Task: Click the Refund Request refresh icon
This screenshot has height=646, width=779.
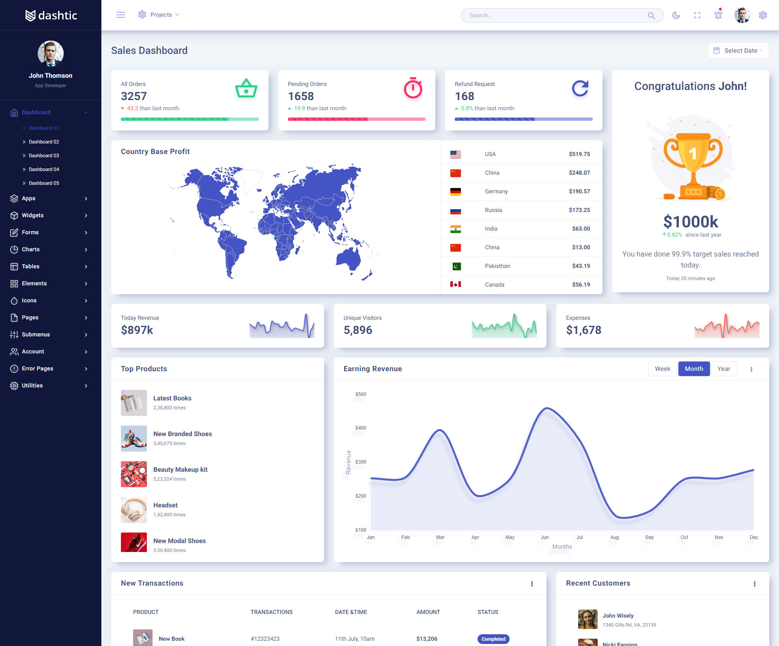Action: (580, 88)
